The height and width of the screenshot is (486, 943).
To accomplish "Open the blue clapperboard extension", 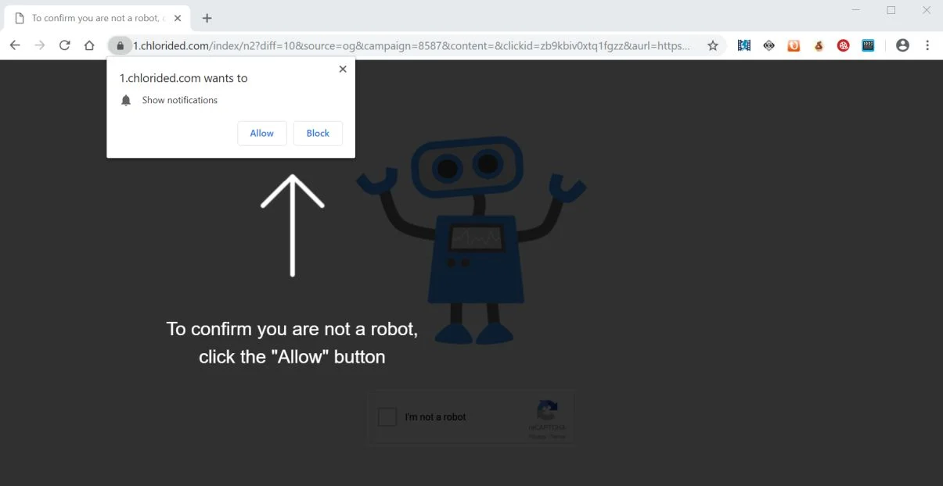I will (x=868, y=45).
